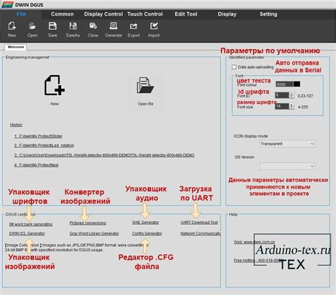Image resolution: width=336 pixels, height=295 pixels.
Task: Click the large New document icon
Action: (55, 85)
